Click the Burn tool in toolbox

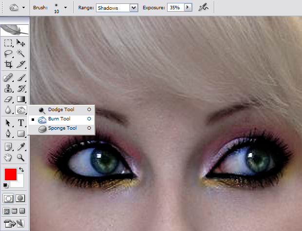21,110
